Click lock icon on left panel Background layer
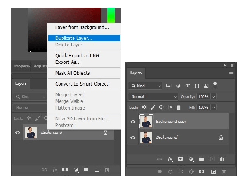246x180 pixels. point(106,133)
